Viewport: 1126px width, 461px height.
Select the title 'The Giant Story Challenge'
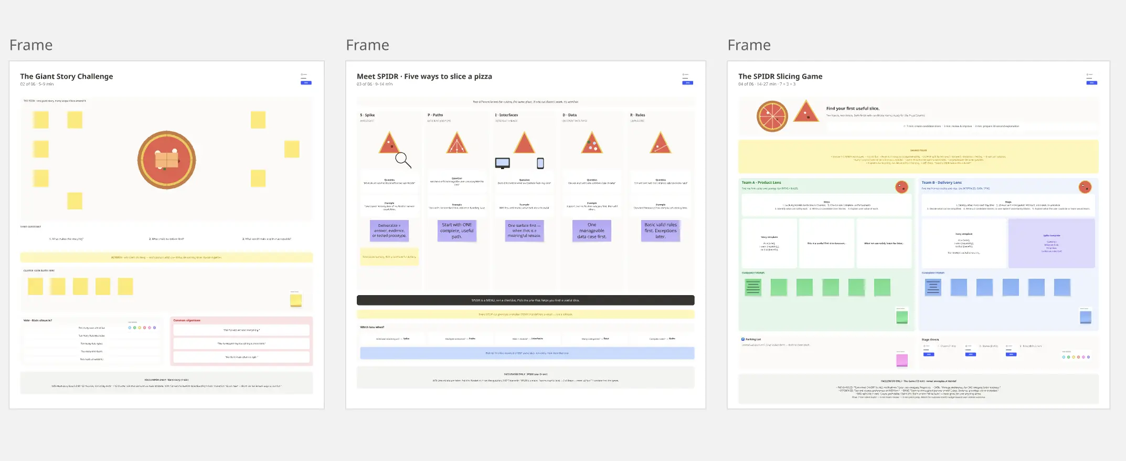[67, 76]
